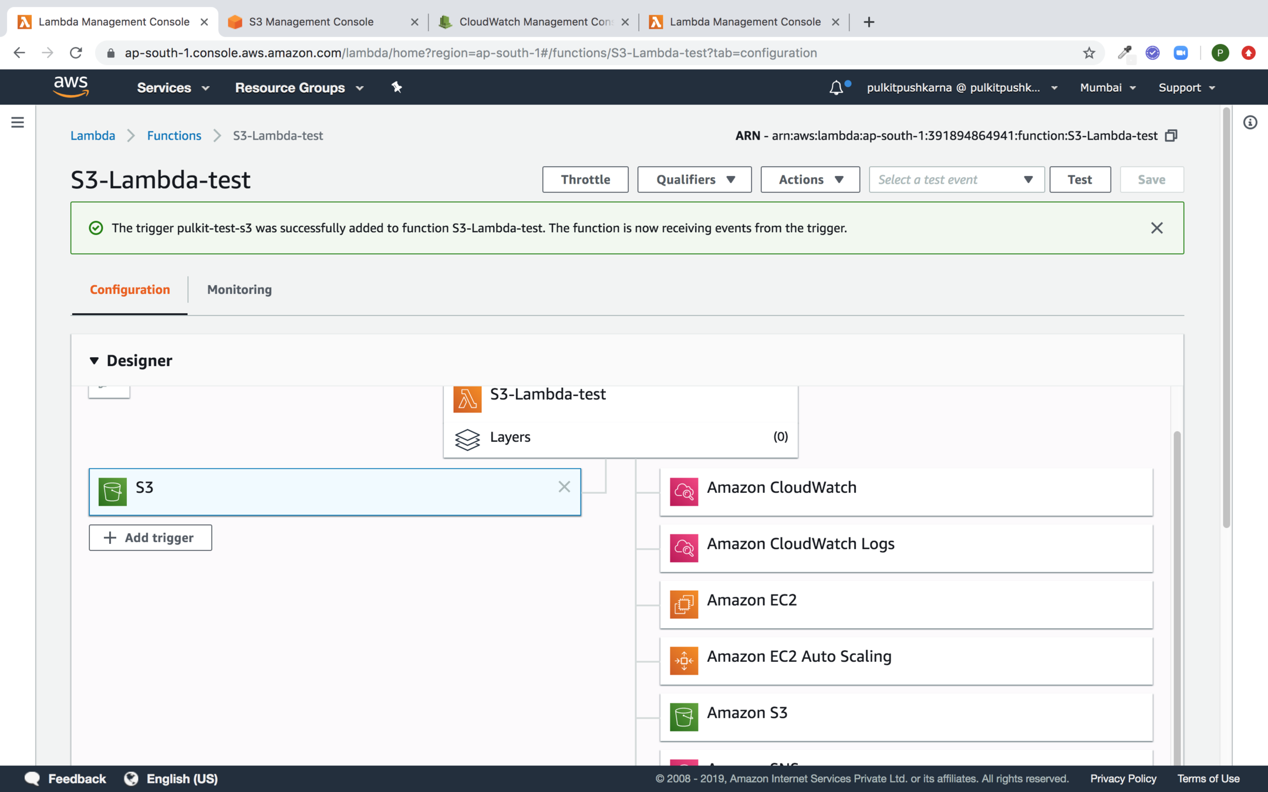Go to the Functions breadcrumb link
The width and height of the screenshot is (1268, 792).
[x=174, y=136]
